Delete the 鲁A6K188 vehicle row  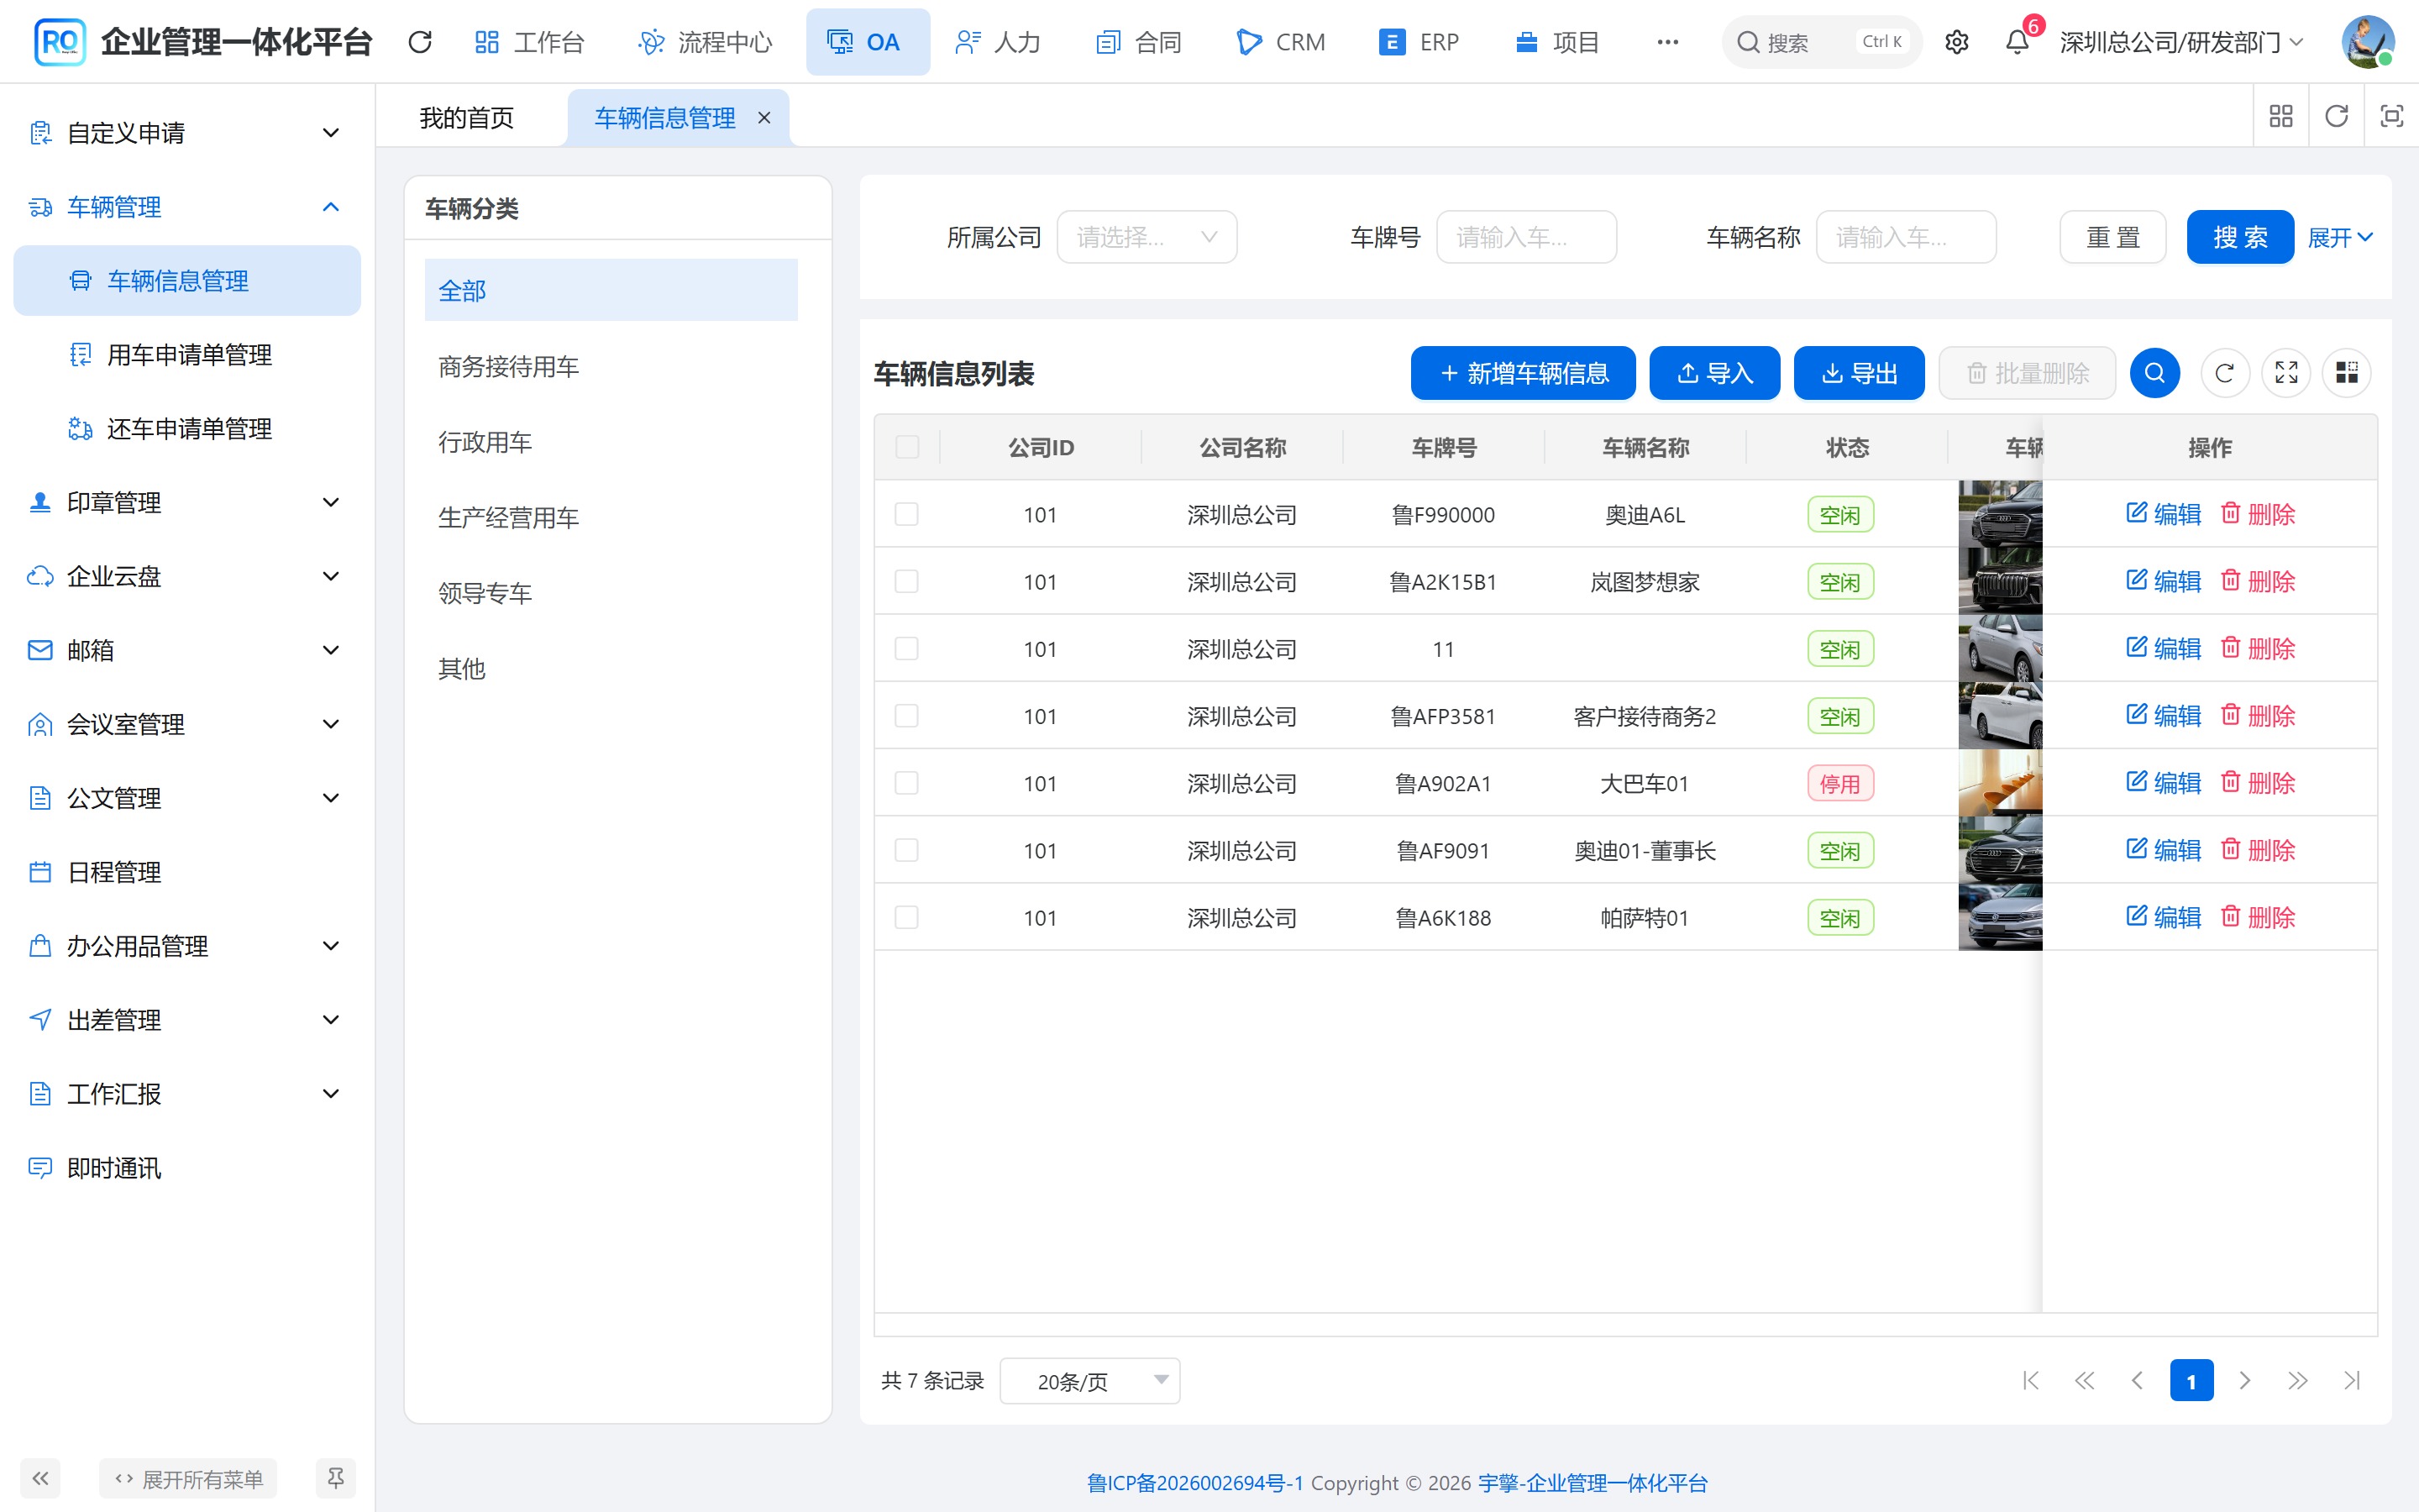[x=2257, y=917]
